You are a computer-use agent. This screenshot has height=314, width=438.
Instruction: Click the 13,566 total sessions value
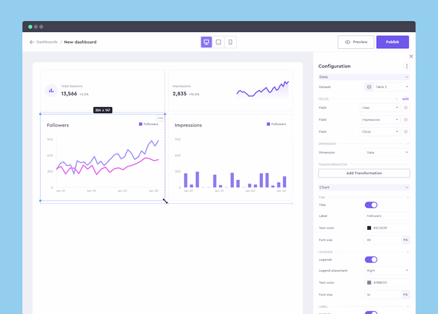click(x=69, y=94)
